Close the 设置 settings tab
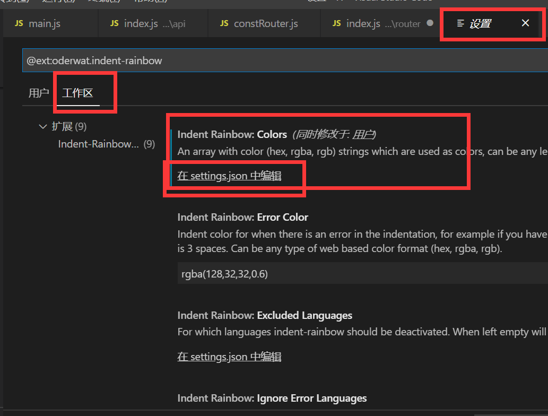The width and height of the screenshot is (548, 416). point(525,23)
